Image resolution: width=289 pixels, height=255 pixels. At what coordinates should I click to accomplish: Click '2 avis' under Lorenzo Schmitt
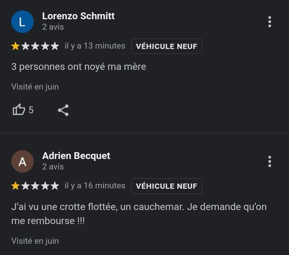click(x=53, y=27)
